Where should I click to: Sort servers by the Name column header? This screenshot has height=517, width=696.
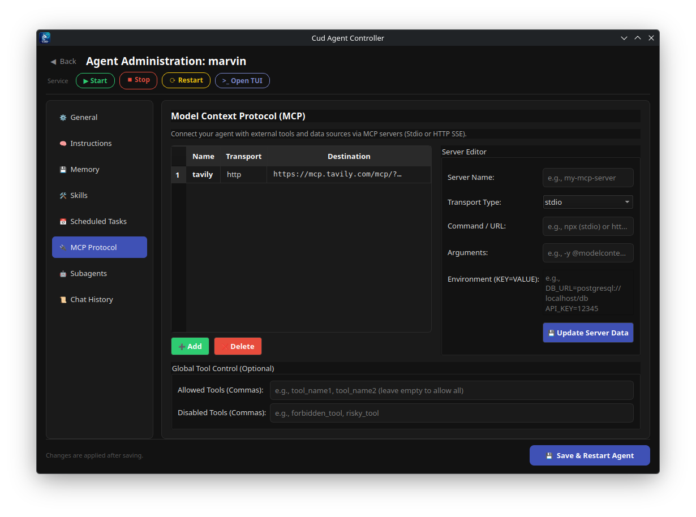pyautogui.click(x=203, y=156)
